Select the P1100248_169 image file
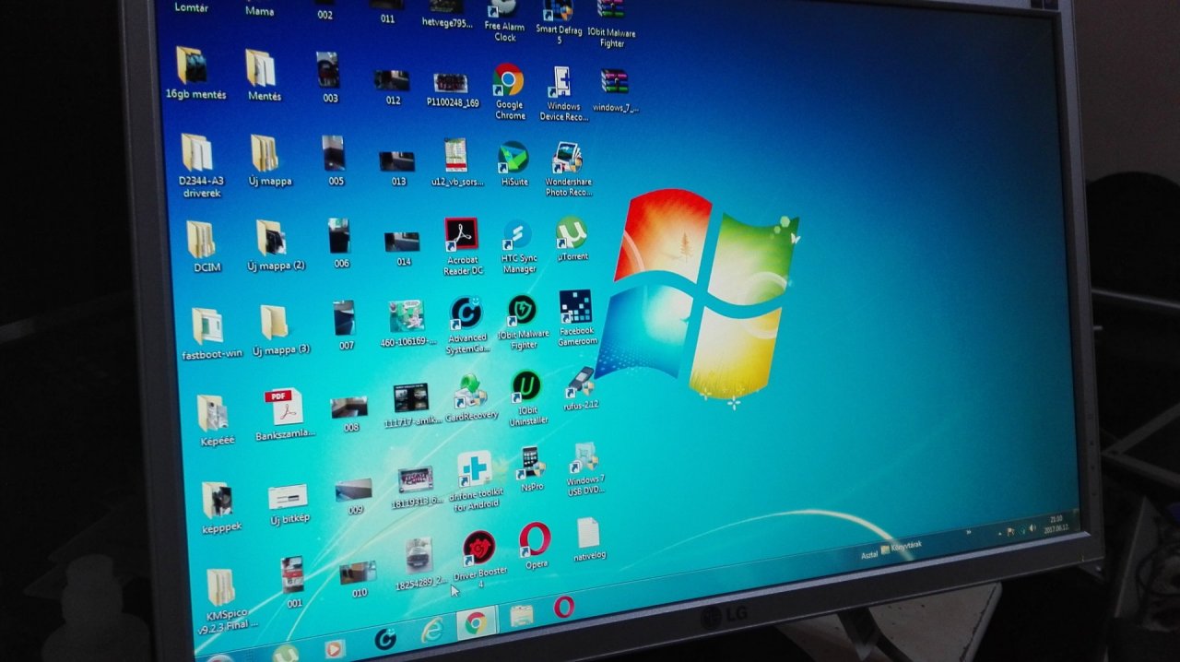 451,83
